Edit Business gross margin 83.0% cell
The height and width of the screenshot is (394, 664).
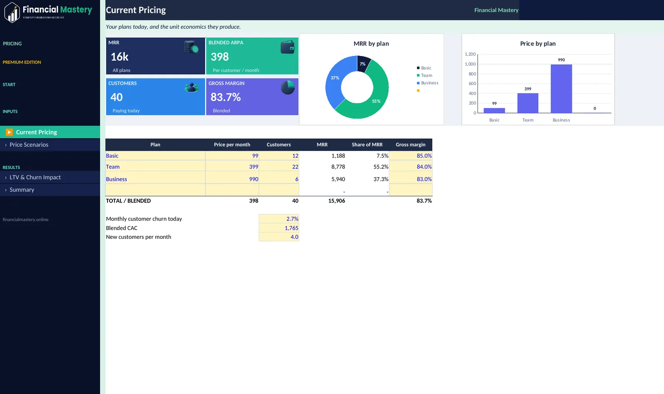(411, 178)
